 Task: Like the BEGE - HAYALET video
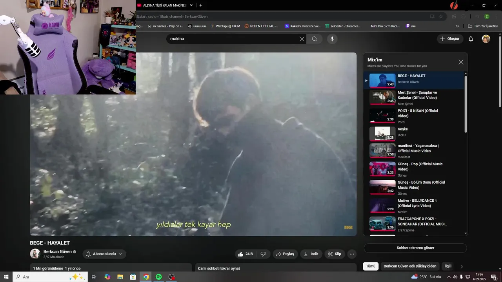click(246, 254)
